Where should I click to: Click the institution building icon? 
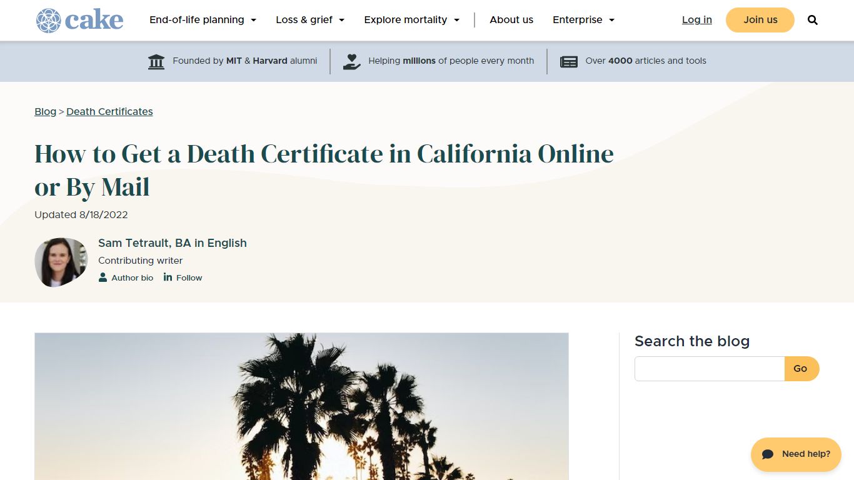point(156,61)
